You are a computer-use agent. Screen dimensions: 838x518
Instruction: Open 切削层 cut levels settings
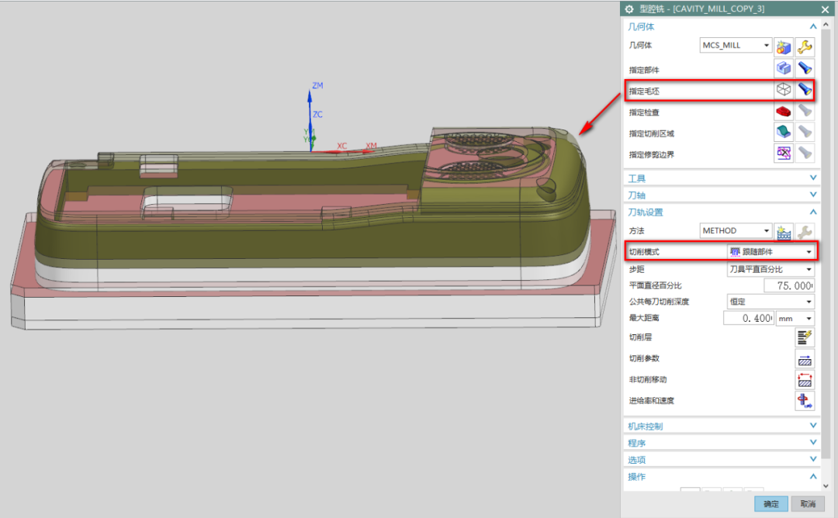tap(805, 337)
